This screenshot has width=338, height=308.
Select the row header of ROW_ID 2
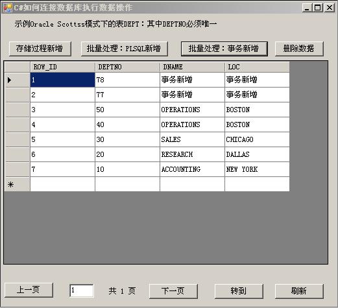[x=17, y=95]
